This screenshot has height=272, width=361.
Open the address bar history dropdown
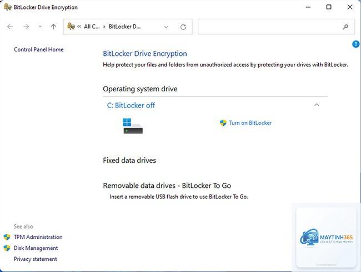click(x=166, y=27)
